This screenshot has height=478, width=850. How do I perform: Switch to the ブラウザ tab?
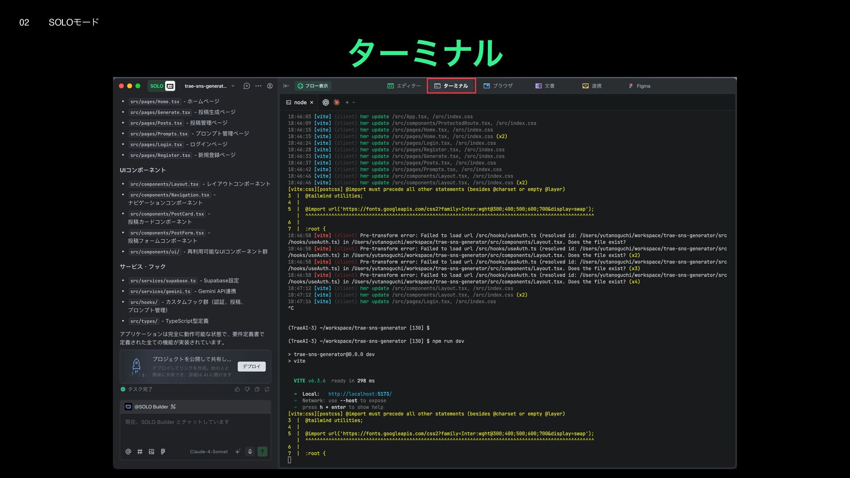pyautogui.click(x=498, y=86)
